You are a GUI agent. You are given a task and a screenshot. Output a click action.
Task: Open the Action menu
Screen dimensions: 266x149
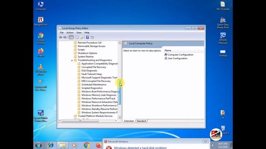(x=70, y=33)
